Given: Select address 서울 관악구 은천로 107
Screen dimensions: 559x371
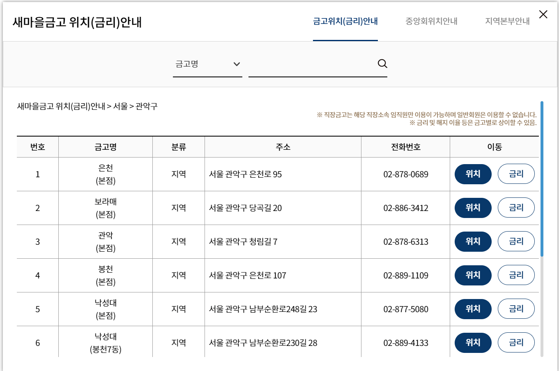Looking at the screenshot, I should click(247, 276).
